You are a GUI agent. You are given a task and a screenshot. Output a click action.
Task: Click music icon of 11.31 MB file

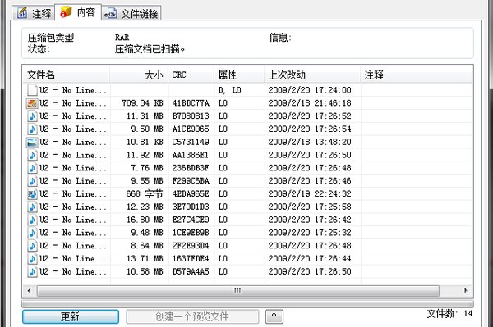point(32,116)
